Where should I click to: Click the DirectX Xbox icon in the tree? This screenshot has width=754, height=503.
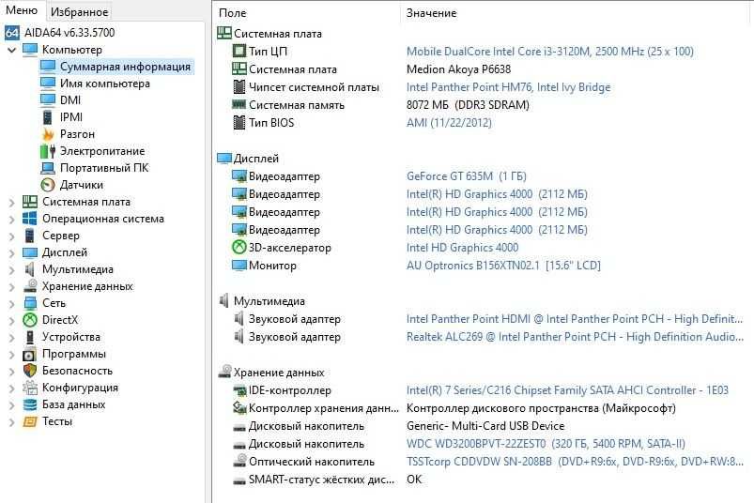click(30, 320)
